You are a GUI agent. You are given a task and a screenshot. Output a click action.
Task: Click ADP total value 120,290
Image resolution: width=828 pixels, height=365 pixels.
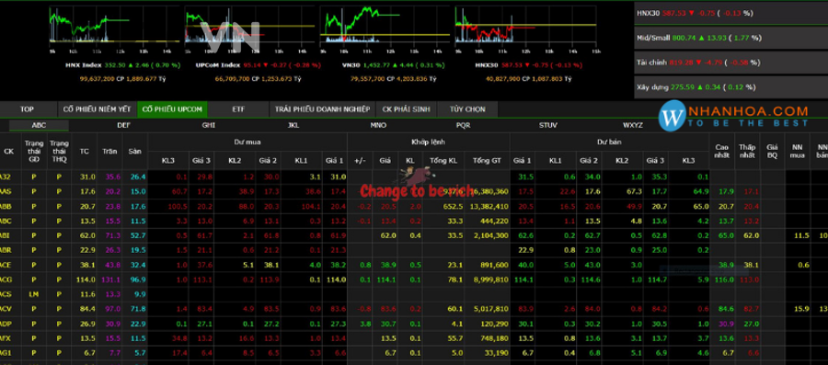pyautogui.click(x=497, y=324)
